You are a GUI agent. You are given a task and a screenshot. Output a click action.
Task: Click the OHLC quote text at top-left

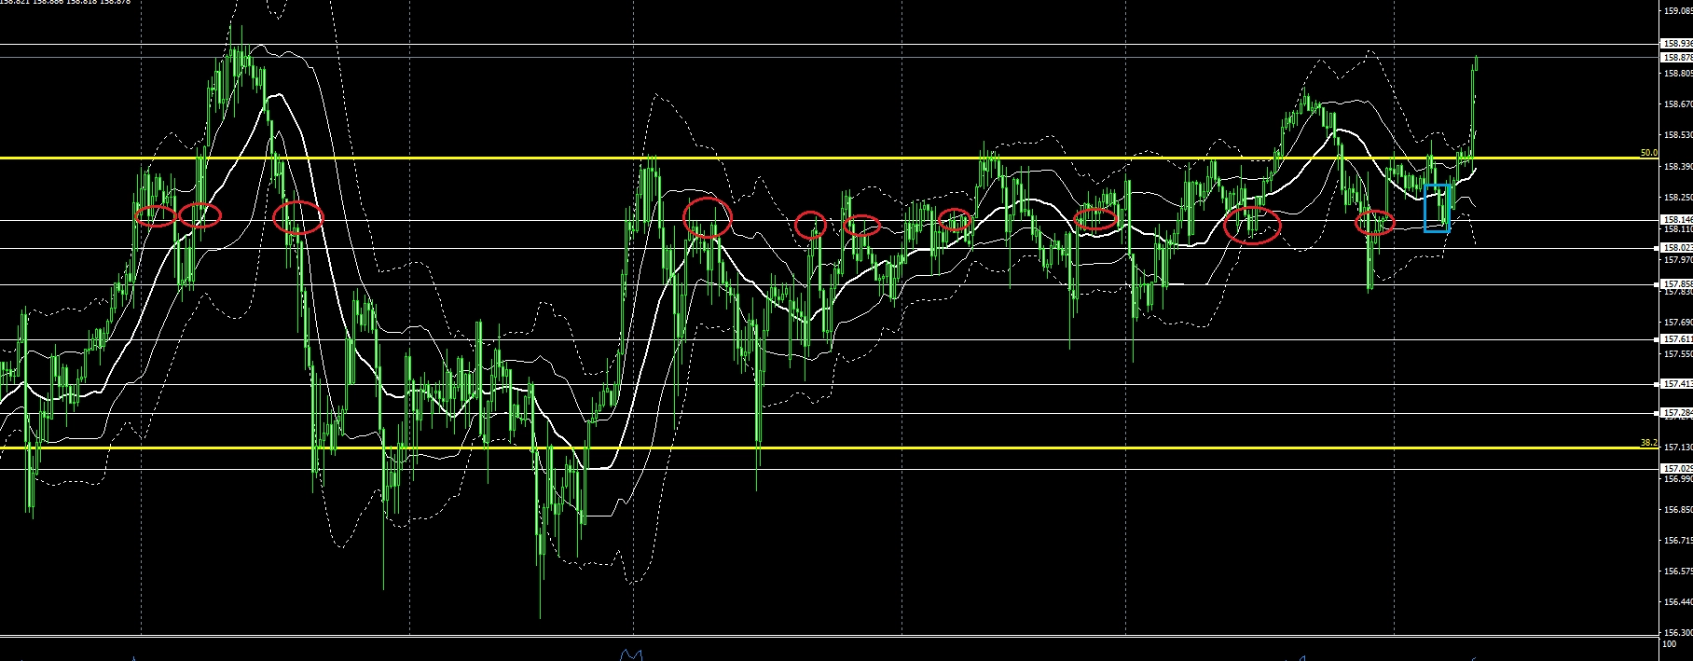66,3
